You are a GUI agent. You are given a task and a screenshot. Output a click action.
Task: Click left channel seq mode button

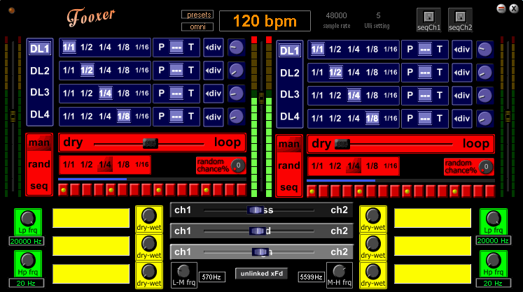point(39,186)
